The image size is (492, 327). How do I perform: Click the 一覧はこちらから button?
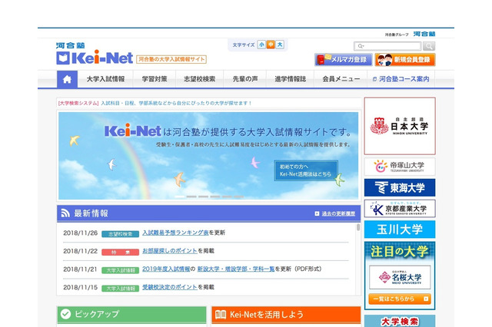[400, 299]
